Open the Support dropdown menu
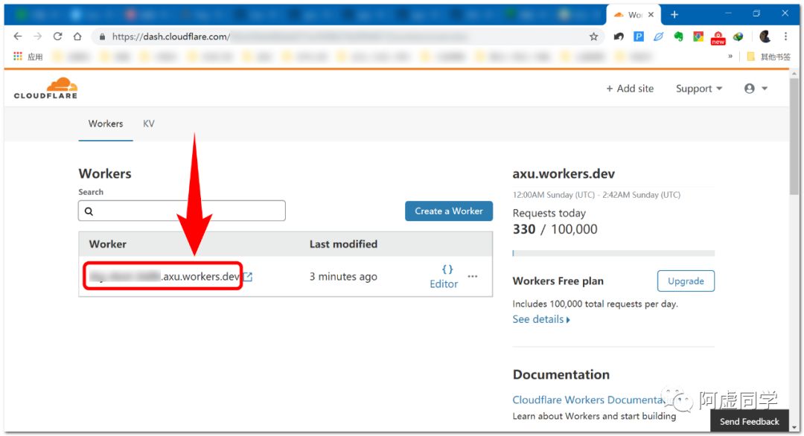 [x=699, y=89]
